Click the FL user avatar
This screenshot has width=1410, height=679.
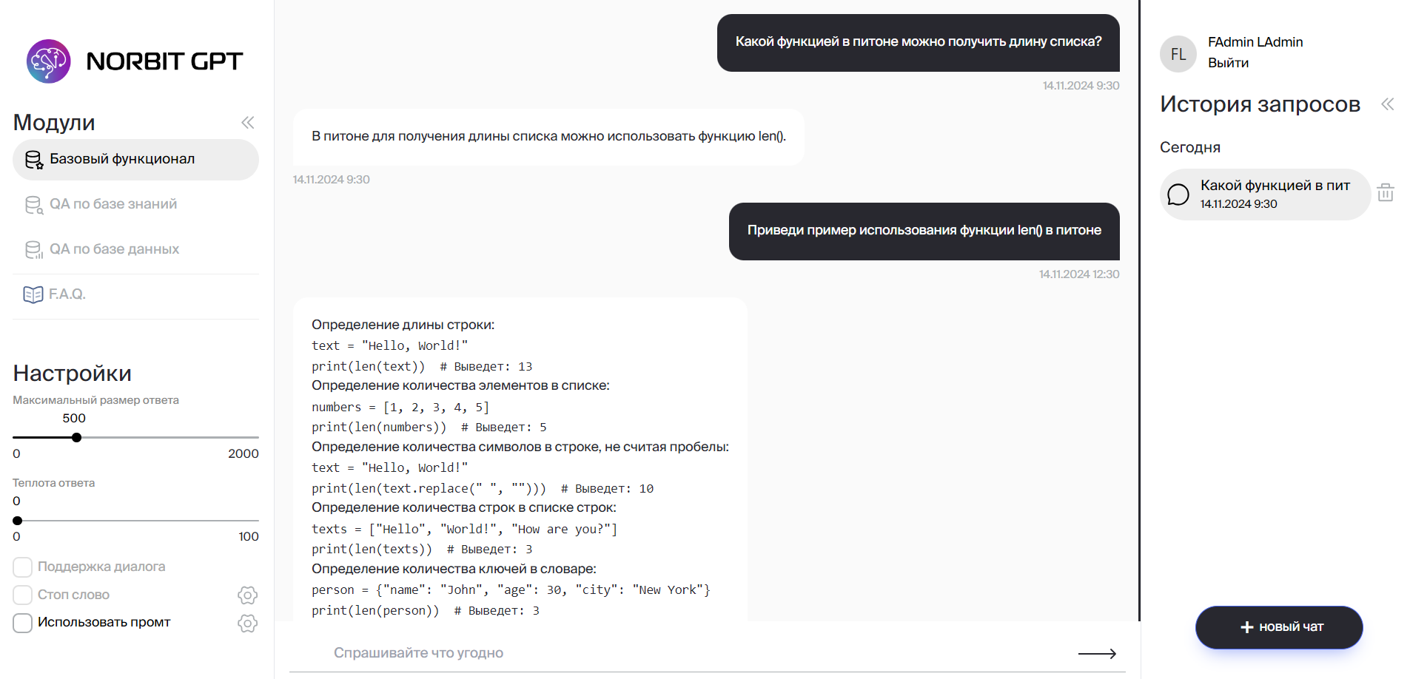1178,54
